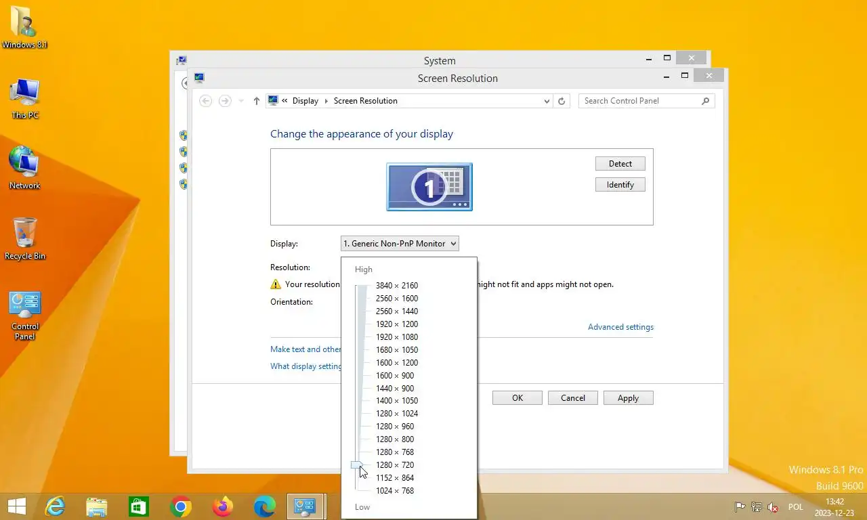Select 2560 × 1440 resolution

(x=397, y=311)
